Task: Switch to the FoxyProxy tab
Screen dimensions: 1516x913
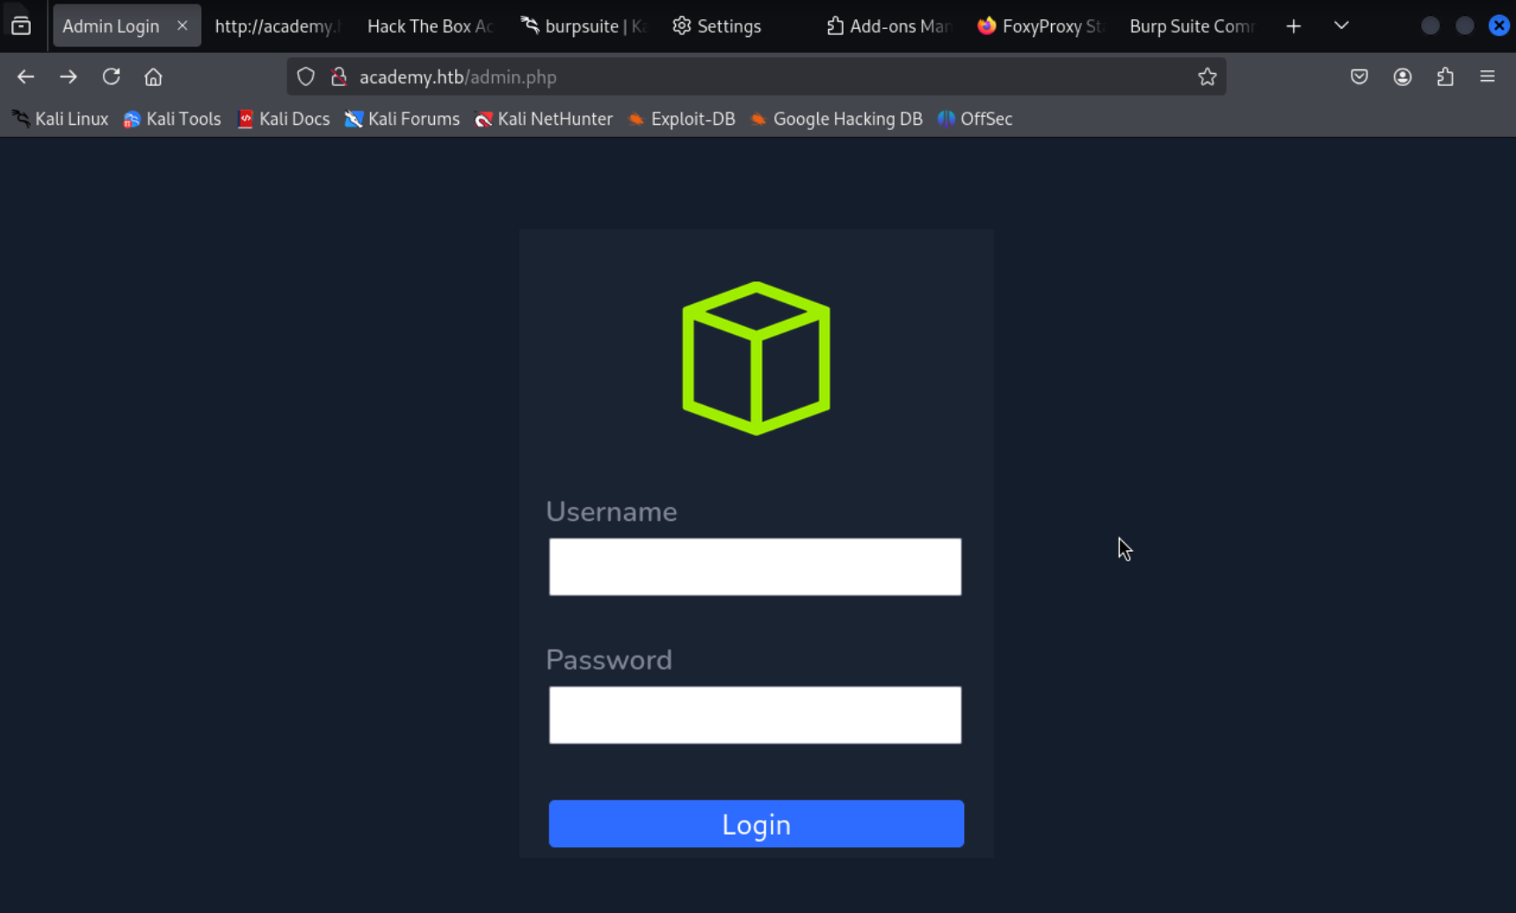Action: [1041, 26]
